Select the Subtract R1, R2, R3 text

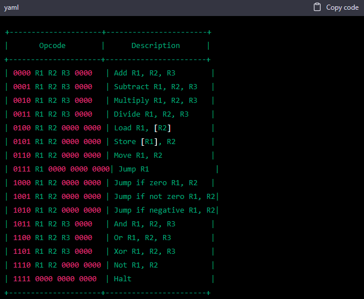tap(155, 87)
